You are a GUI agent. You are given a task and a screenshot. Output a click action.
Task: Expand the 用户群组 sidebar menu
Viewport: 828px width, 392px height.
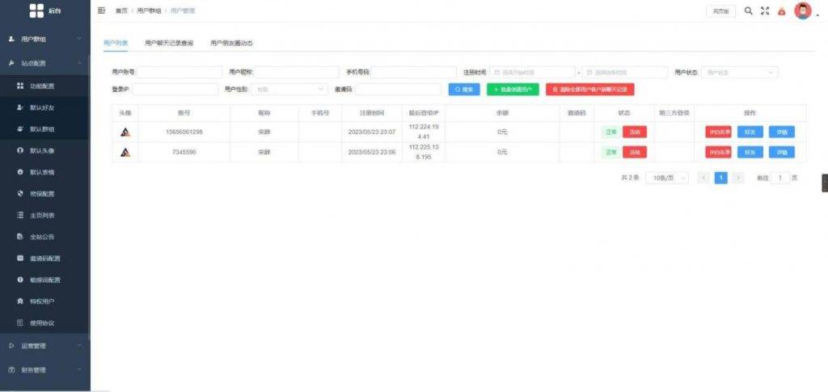pos(44,39)
